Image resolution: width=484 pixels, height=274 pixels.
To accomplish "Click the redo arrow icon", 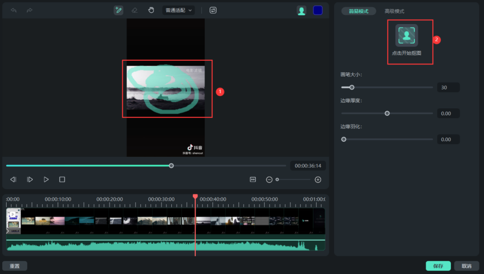I will (29, 10).
